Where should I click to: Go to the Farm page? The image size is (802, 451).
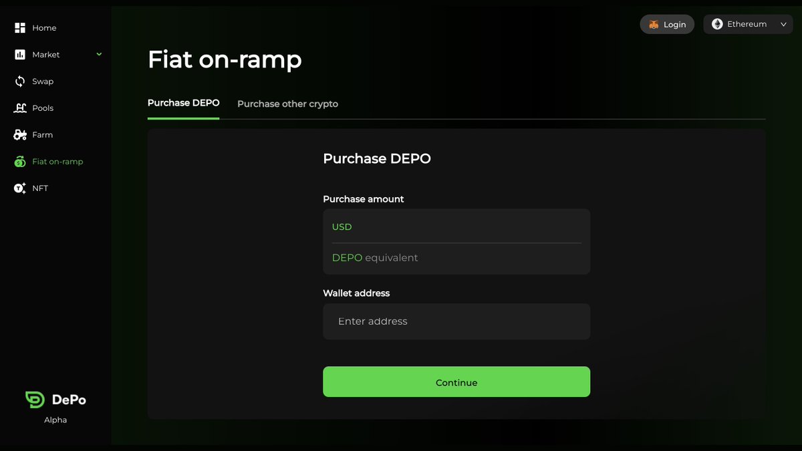tap(42, 135)
